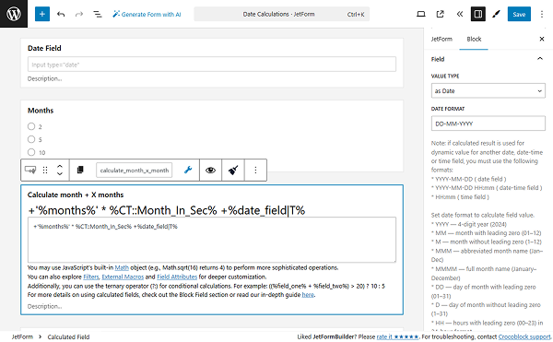
Task: Click the block drag handle
Action: pos(45,170)
